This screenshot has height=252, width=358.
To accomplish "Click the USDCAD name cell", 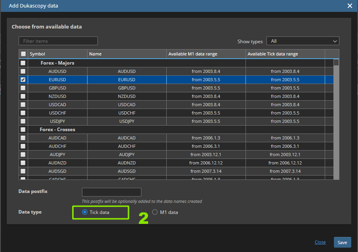I will pyautogui.click(x=127, y=105).
